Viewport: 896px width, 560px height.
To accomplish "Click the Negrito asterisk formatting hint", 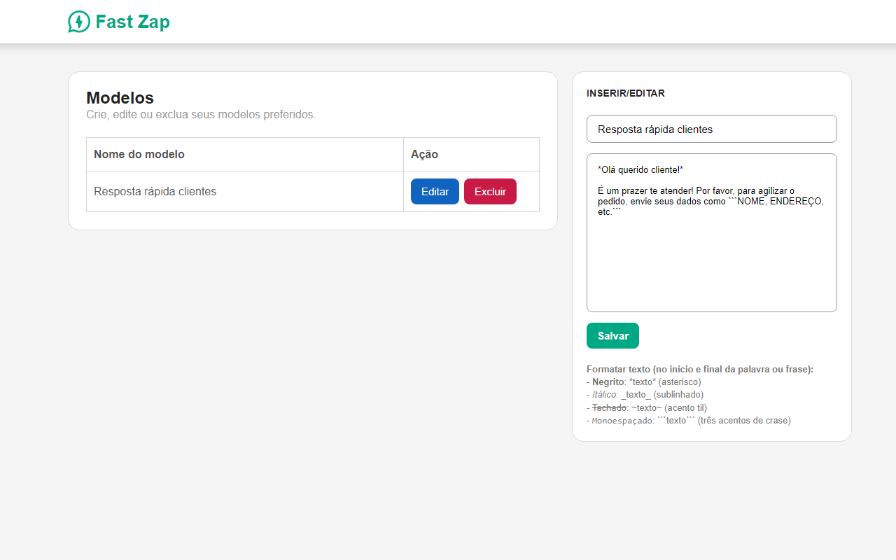I will 643,382.
